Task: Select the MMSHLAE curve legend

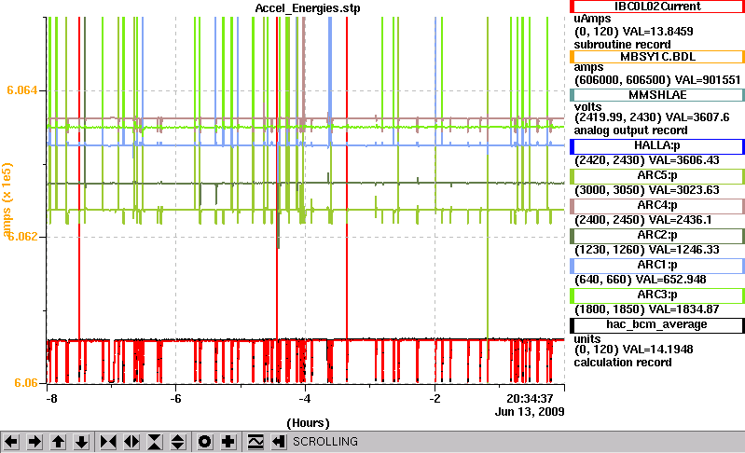Action: click(657, 95)
